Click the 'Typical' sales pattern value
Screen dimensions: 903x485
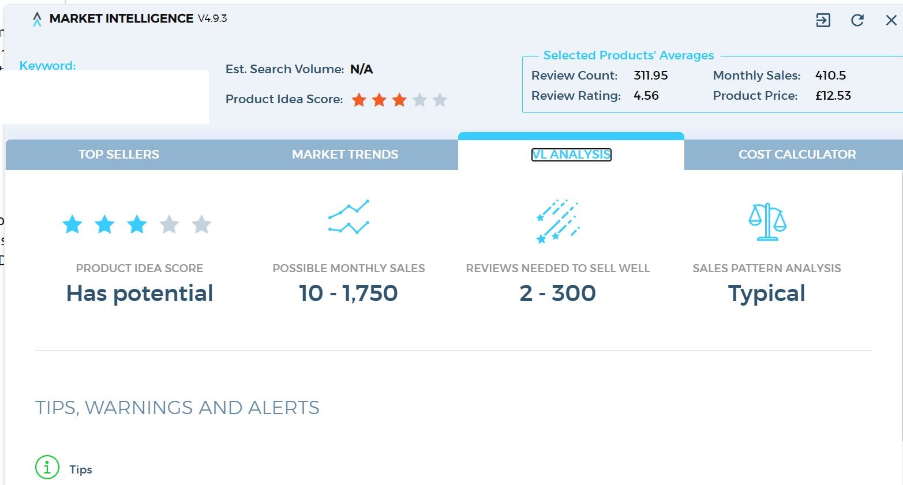click(766, 294)
